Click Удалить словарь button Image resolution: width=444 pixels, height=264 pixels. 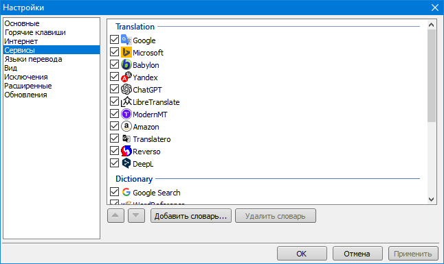pos(276,216)
